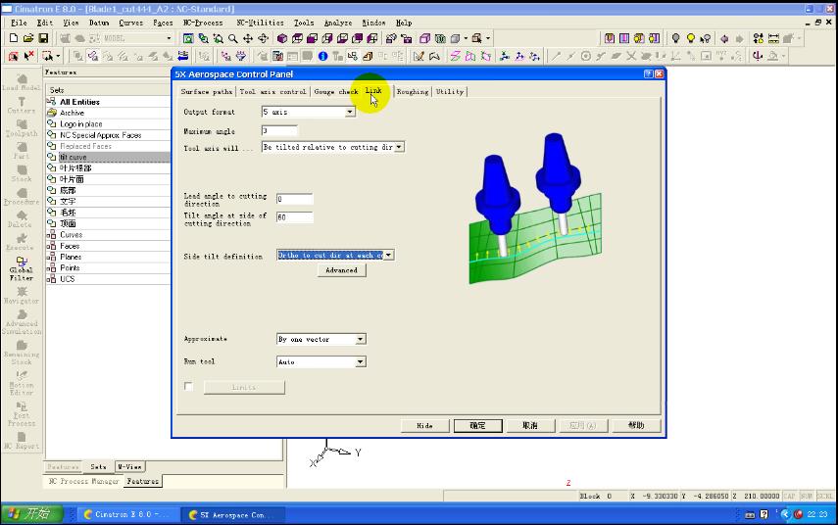This screenshot has width=838, height=525.
Task: Click the Cutters sidebar icon
Action: coord(22,105)
